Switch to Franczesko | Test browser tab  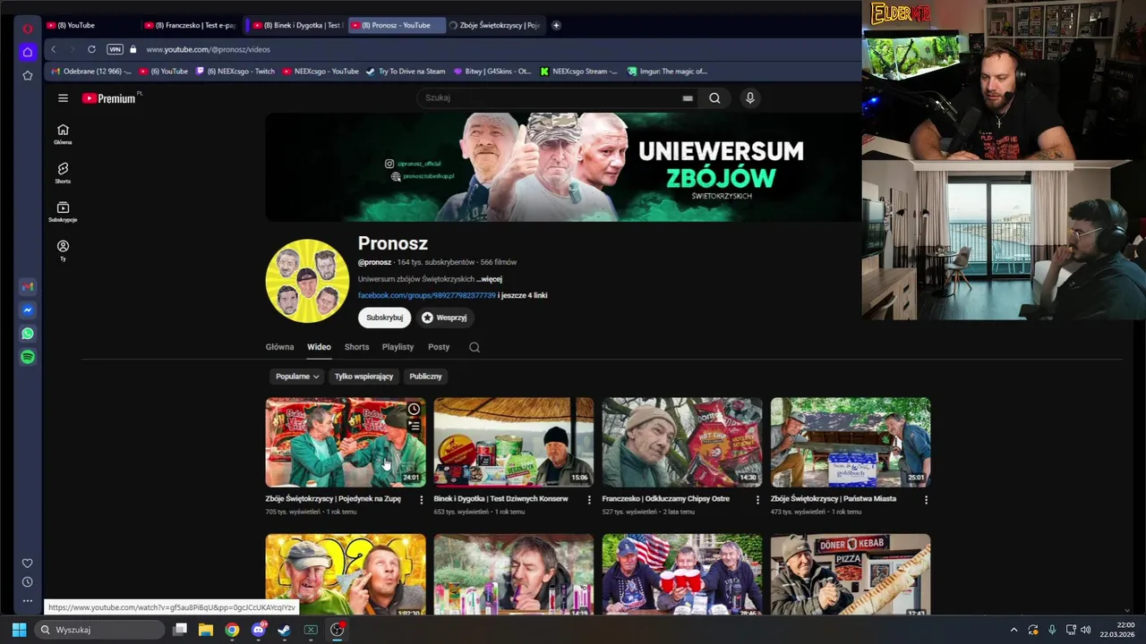191,25
